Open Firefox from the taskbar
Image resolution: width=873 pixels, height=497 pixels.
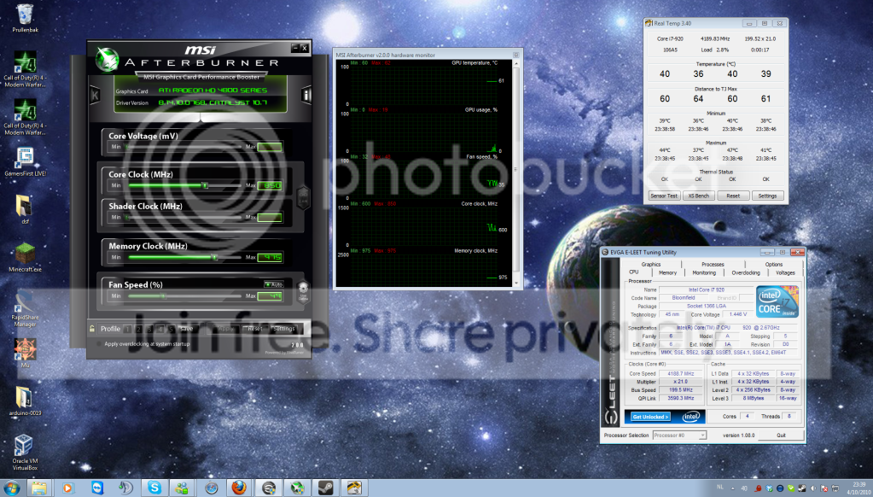(240, 488)
